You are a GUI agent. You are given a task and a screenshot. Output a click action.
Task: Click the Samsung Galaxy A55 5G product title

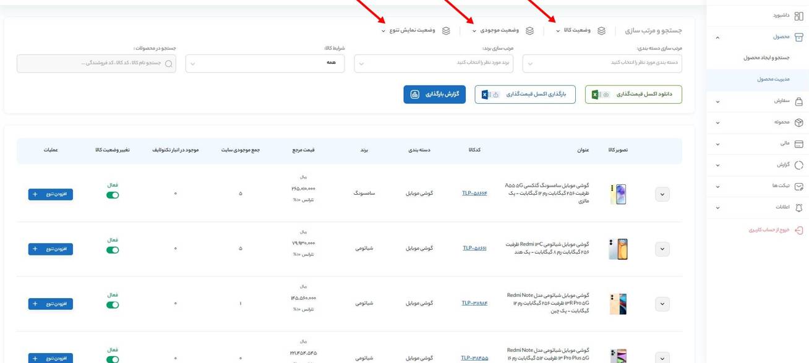547,193
